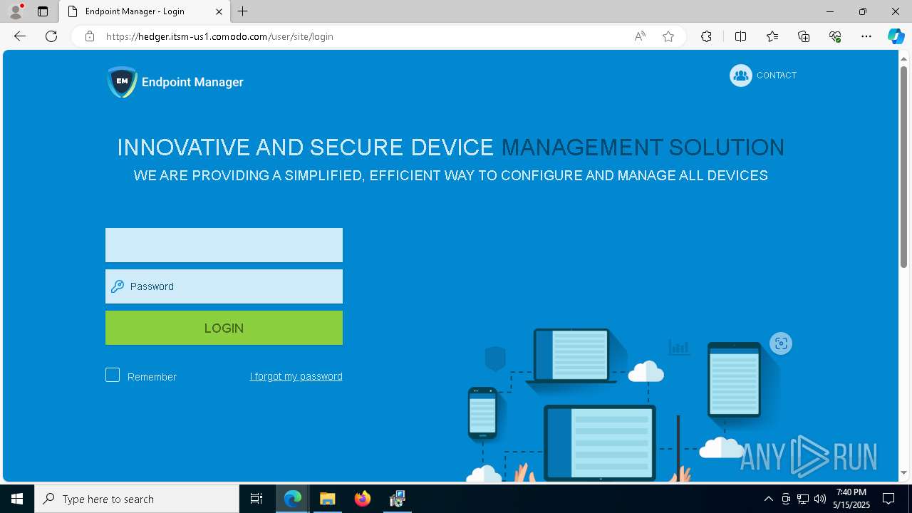Focus the empty username input field
The height and width of the screenshot is (513, 912).
click(x=224, y=245)
